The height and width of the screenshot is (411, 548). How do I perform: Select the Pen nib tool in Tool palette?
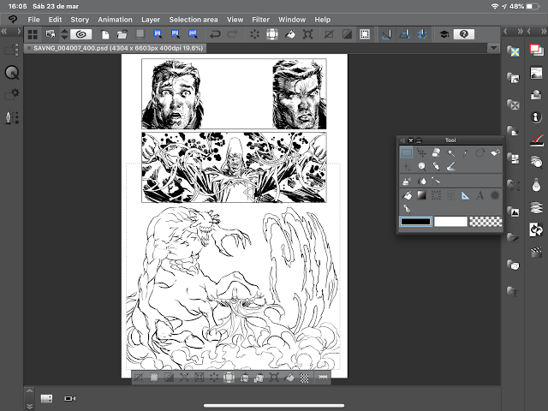(x=407, y=209)
